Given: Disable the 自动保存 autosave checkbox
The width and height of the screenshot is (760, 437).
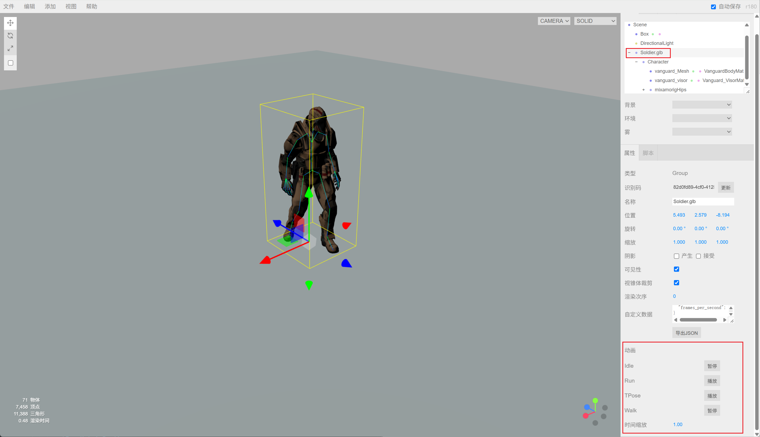Looking at the screenshot, I should pyautogui.click(x=713, y=7).
